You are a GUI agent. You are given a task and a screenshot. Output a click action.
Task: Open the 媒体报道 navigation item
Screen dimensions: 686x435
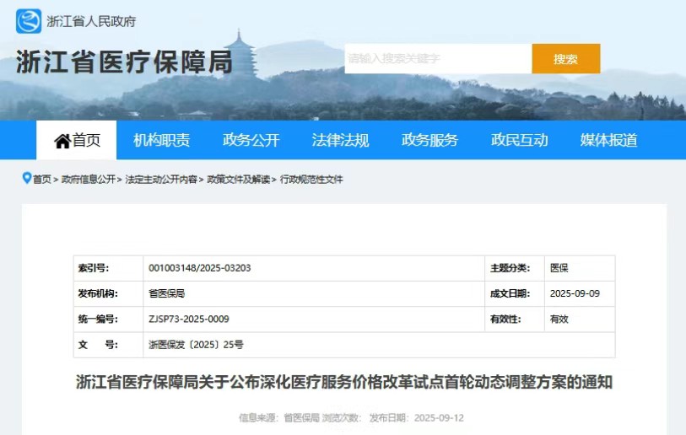[608, 141]
